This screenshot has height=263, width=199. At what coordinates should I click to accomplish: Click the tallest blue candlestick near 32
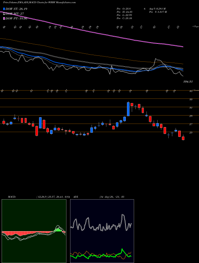[128, 109]
